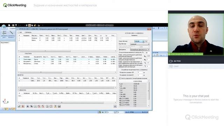Click the first icon in the bottom status bar
Image resolution: width=224 pixels, height=126 pixels.
coord(99,112)
